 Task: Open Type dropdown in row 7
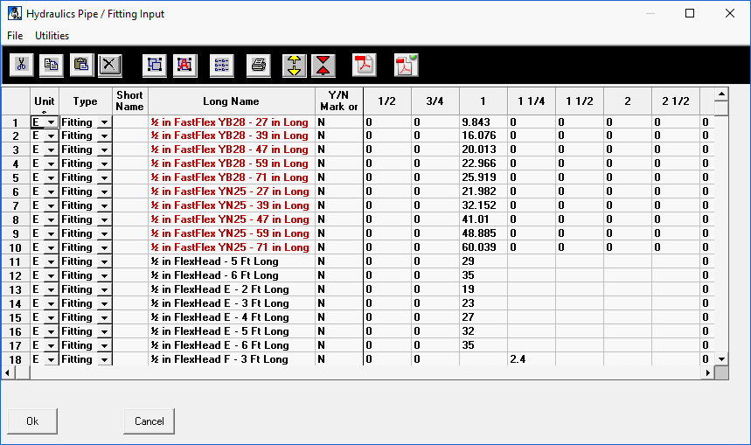coord(104,206)
